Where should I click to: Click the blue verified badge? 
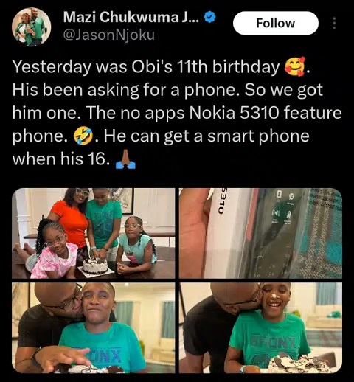pos(210,17)
